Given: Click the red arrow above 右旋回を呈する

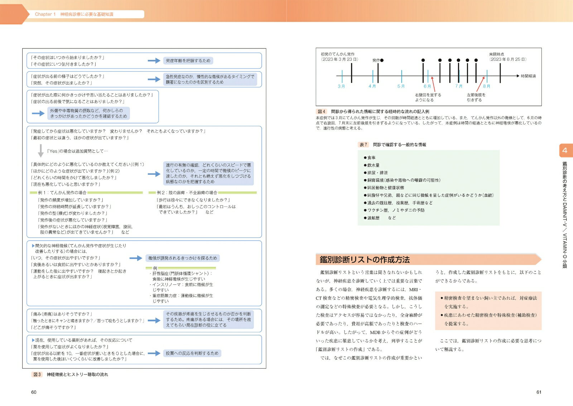Looking at the screenshot, I should click(x=433, y=84).
